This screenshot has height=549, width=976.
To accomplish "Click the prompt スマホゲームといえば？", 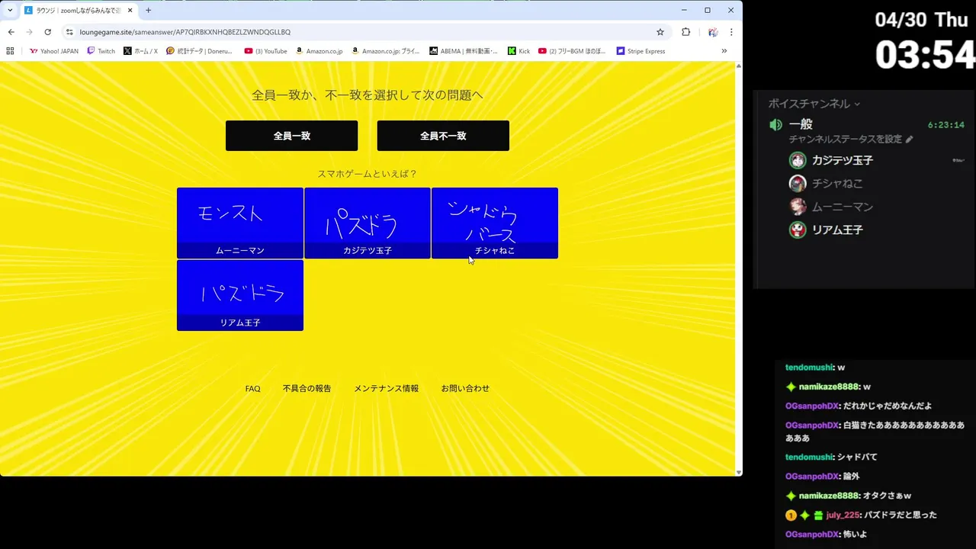I will click(368, 174).
